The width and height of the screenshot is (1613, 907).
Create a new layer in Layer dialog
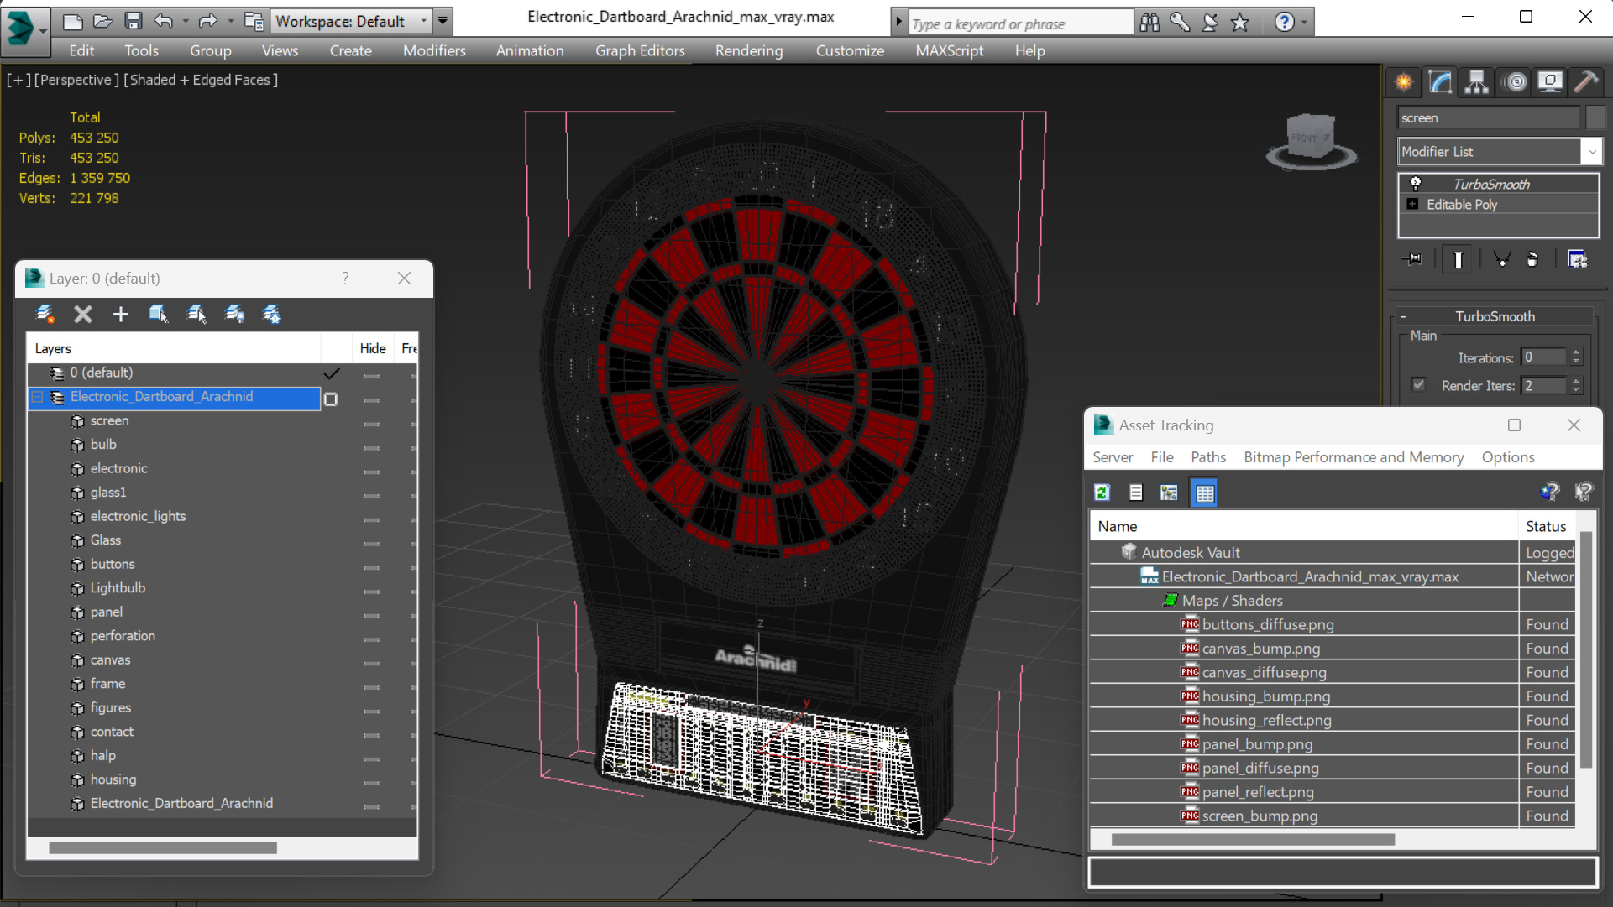(x=45, y=314)
